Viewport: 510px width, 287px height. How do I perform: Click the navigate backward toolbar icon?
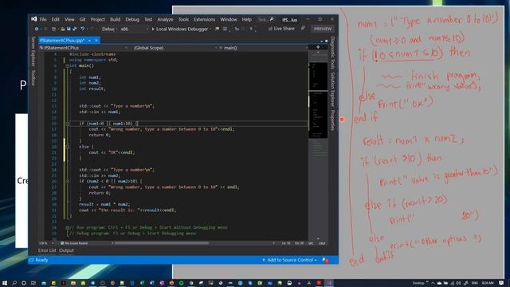pyautogui.click(x=37, y=29)
